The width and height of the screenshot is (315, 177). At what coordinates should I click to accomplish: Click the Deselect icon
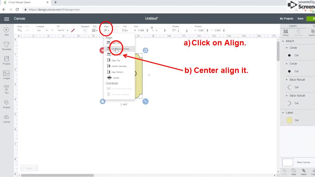coord(85,30)
